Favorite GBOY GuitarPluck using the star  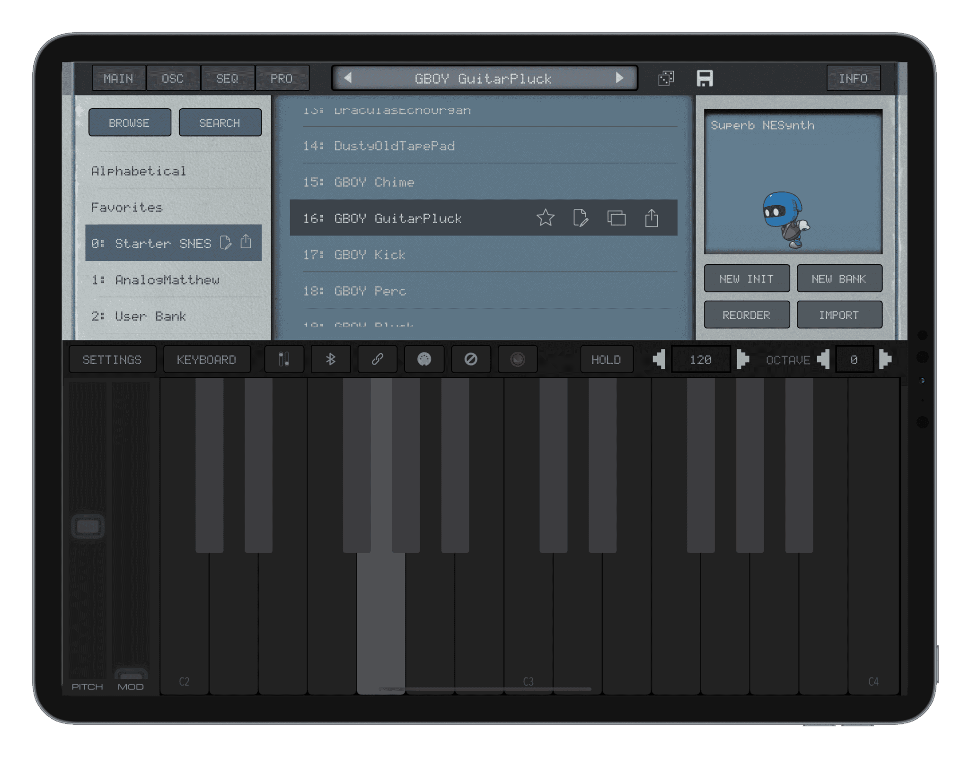pyautogui.click(x=546, y=218)
